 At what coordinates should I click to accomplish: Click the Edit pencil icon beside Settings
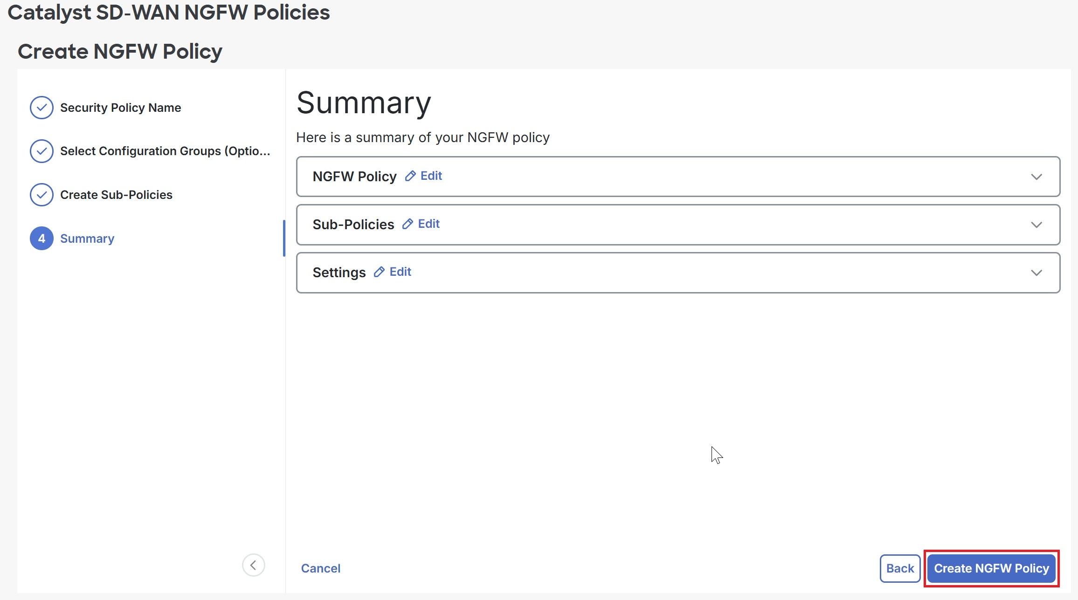[379, 272]
